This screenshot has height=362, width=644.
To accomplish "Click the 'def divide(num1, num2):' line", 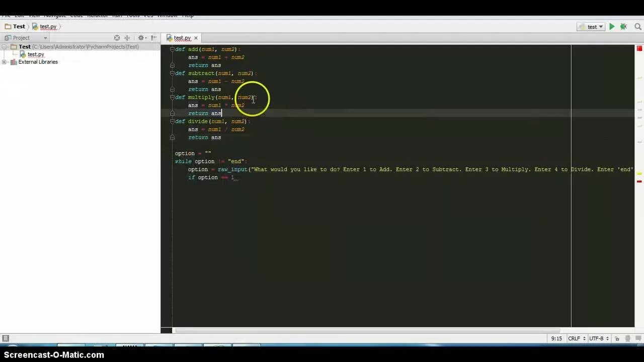I will pos(212,122).
